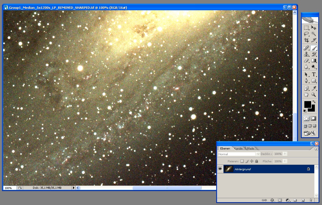This screenshot has height=205, width=322.
Task: Select the Pen tool
Action: [306, 81]
